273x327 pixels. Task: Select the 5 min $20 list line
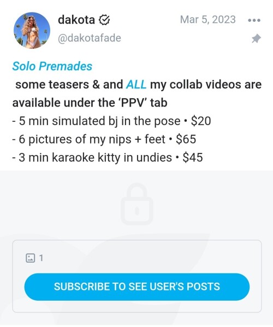(x=111, y=121)
